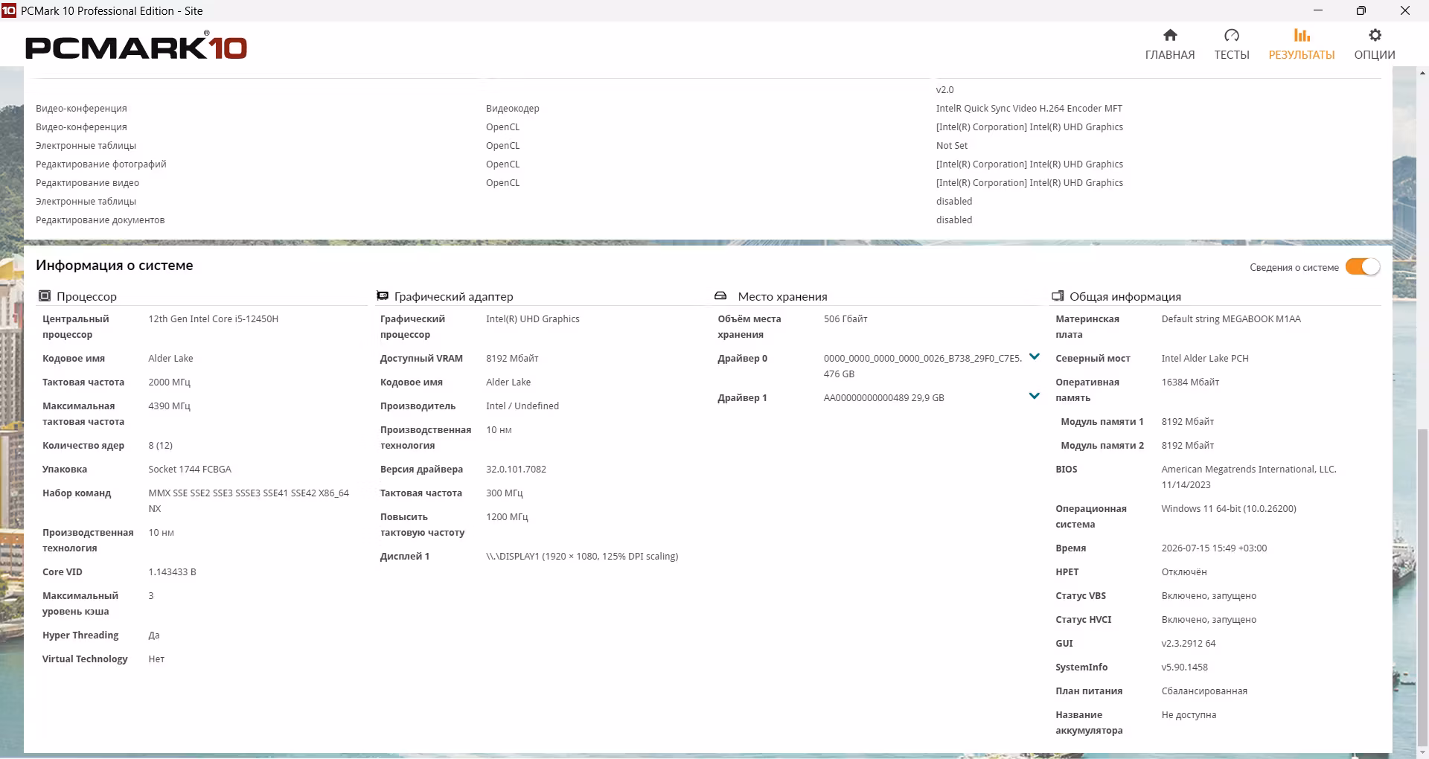Click the Графический адаптер section icon
This screenshot has width=1429, height=759.
tap(383, 296)
